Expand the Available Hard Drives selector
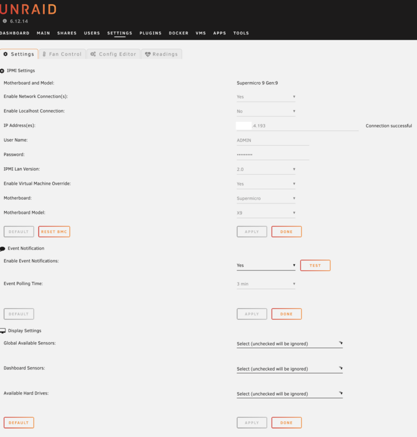This screenshot has width=417, height=437. pos(290,394)
